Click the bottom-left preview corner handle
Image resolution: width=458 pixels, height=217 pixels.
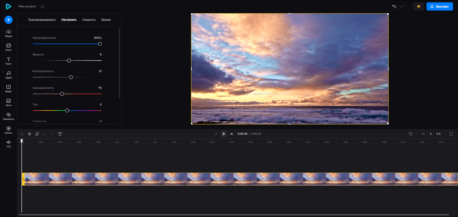click(192, 123)
